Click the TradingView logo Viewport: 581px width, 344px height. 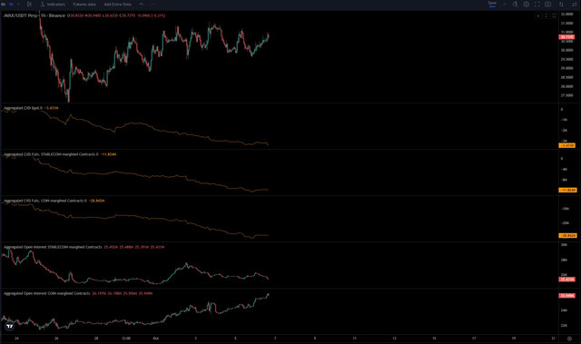[10, 326]
